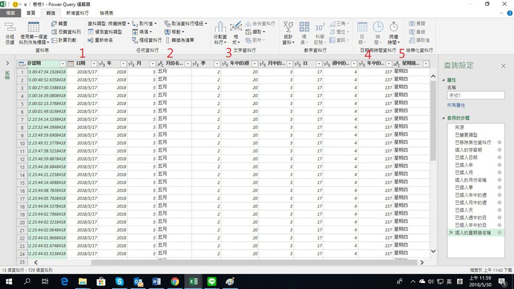Click 轉換為清單 (Convert to List)
Viewport: 514px width, 289px height.
tap(179, 40)
